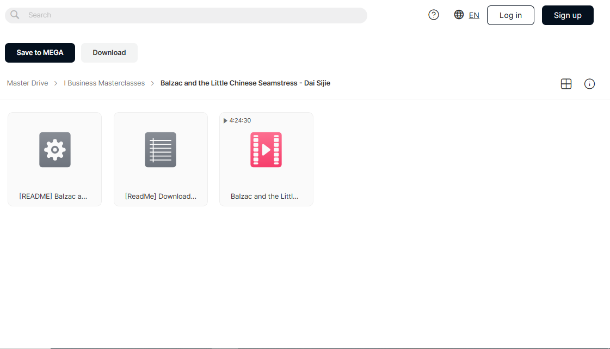Click Save to MEGA button
This screenshot has width=610, height=349.
pyautogui.click(x=40, y=52)
